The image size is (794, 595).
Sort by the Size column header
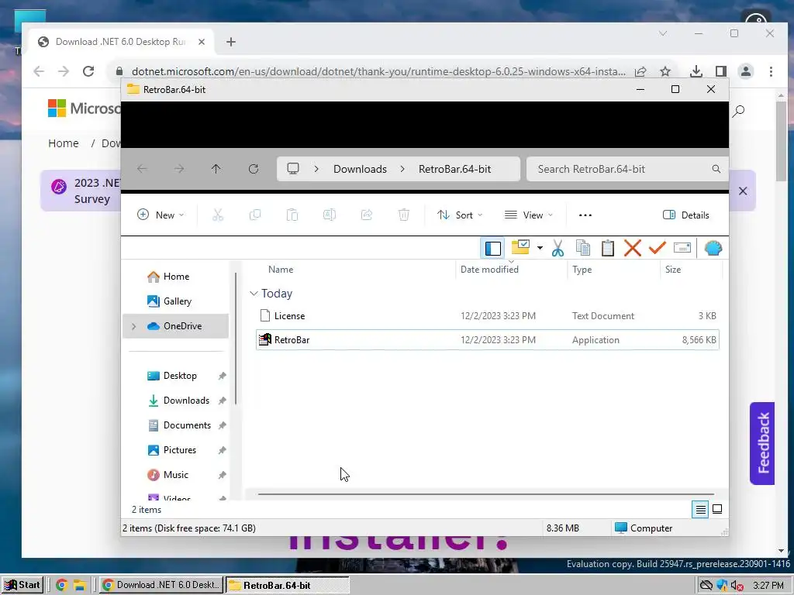pos(673,269)
